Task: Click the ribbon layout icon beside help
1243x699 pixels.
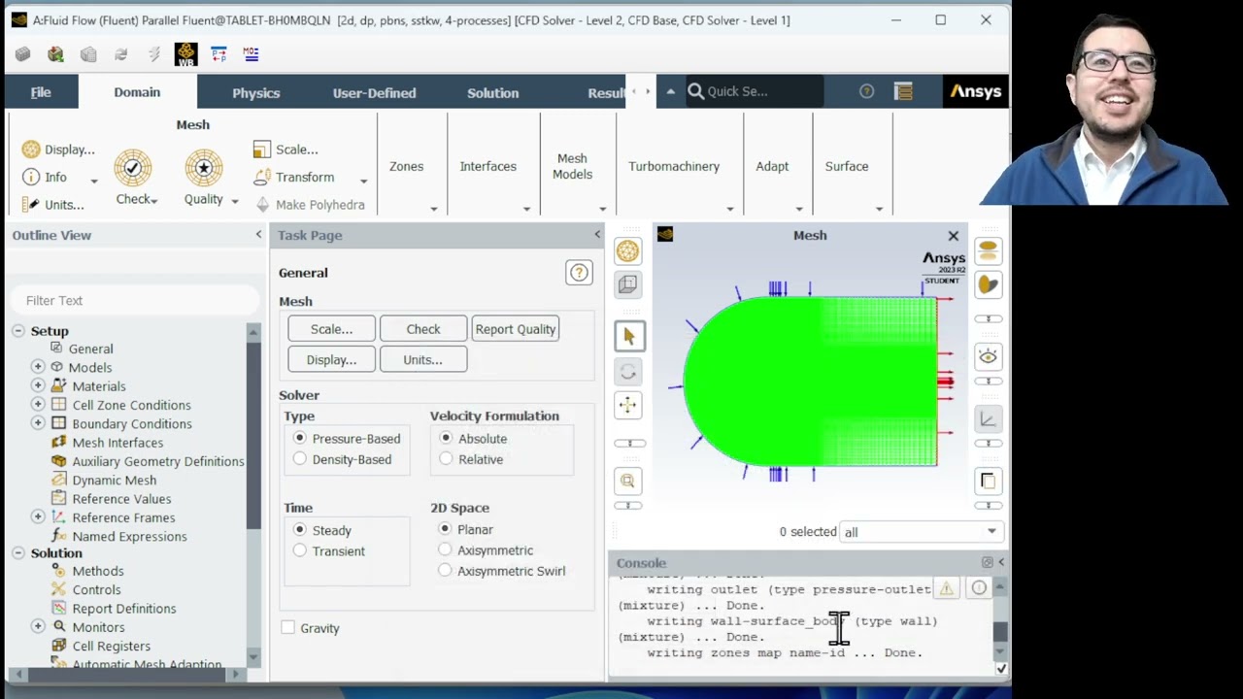Action: [904, 91]
